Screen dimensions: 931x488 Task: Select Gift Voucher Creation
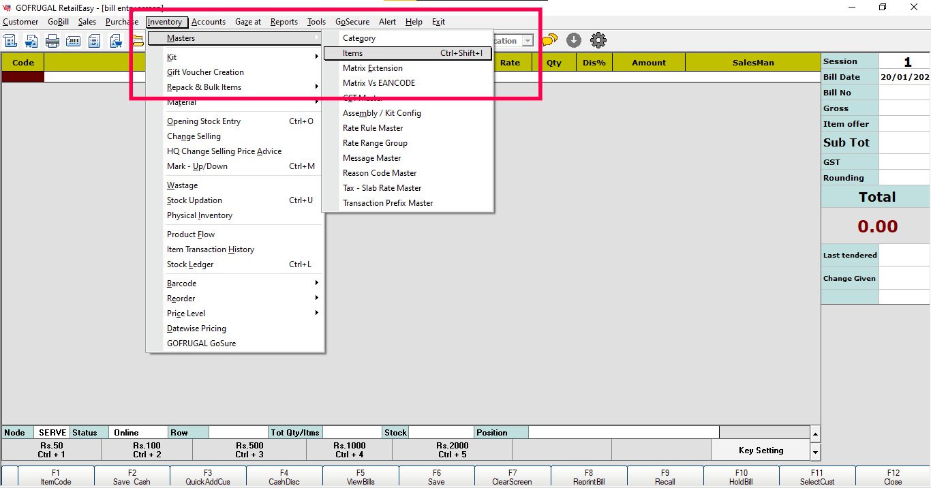point(235,72)
